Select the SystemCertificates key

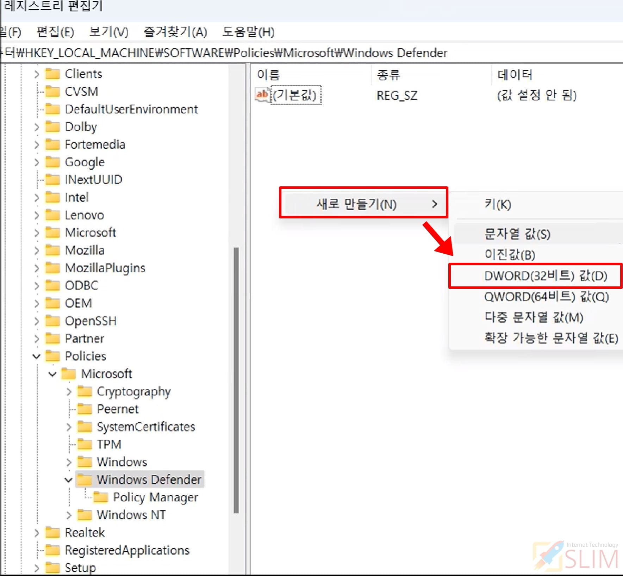click(x=146, y=427)
